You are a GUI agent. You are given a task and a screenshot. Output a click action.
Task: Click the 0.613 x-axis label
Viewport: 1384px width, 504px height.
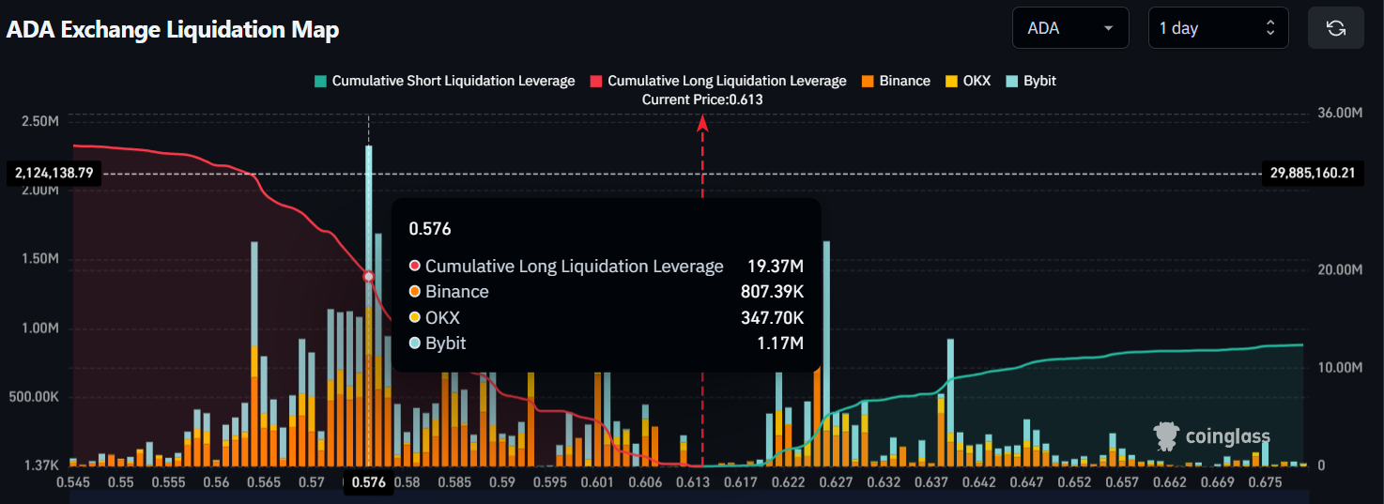(x=693, y=482)
